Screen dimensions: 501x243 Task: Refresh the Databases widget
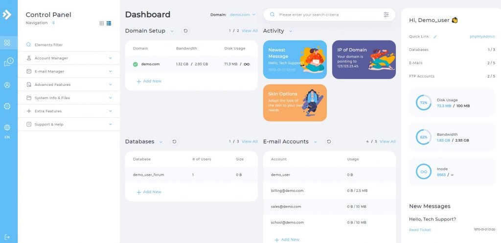click(x=175, y=142)
